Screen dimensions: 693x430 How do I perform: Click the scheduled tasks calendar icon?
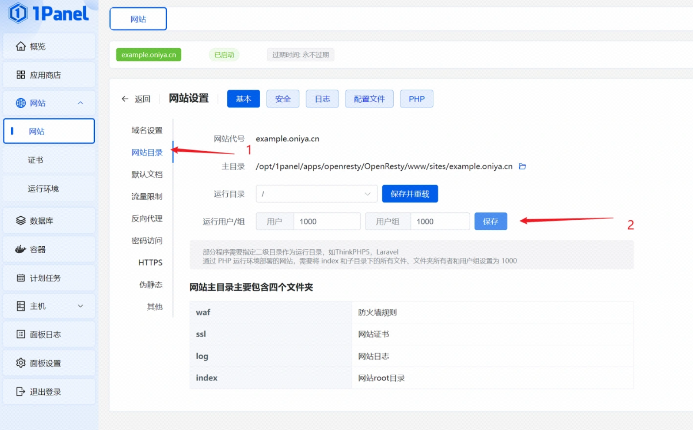point(20,278)
